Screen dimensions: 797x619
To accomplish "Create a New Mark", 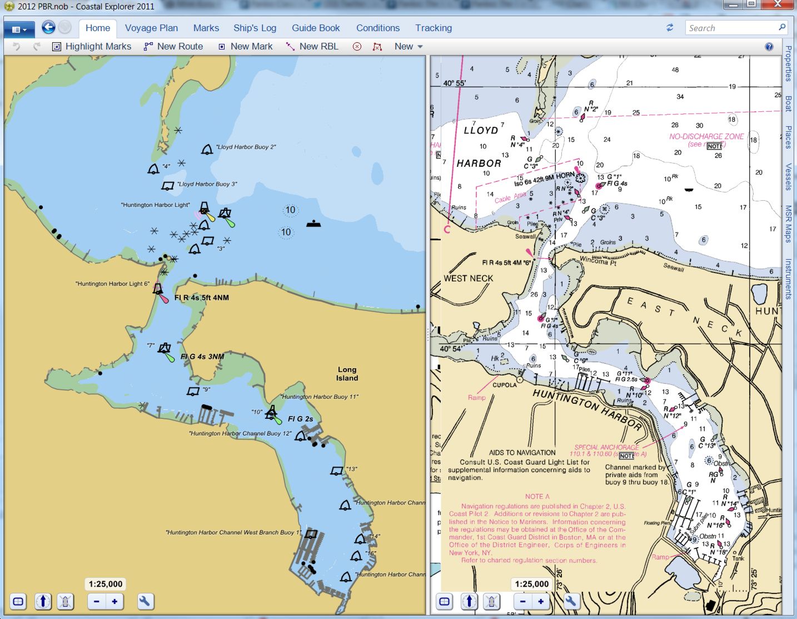I will coord(245,47).
